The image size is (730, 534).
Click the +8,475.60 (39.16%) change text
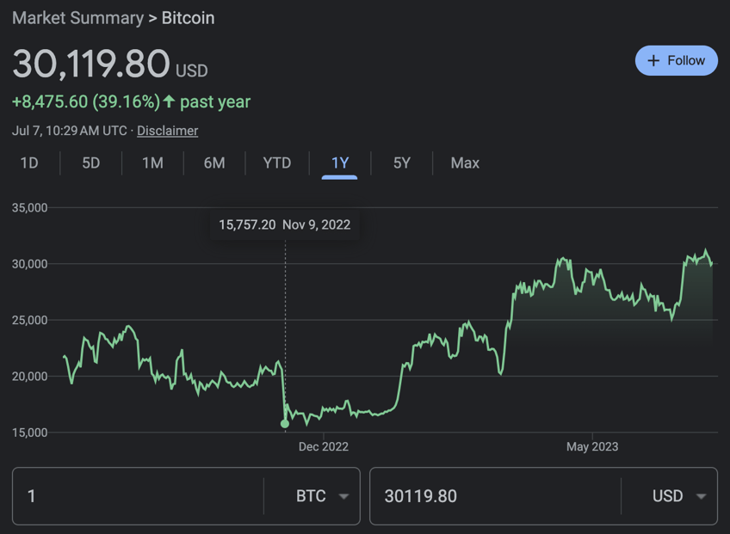86,101
